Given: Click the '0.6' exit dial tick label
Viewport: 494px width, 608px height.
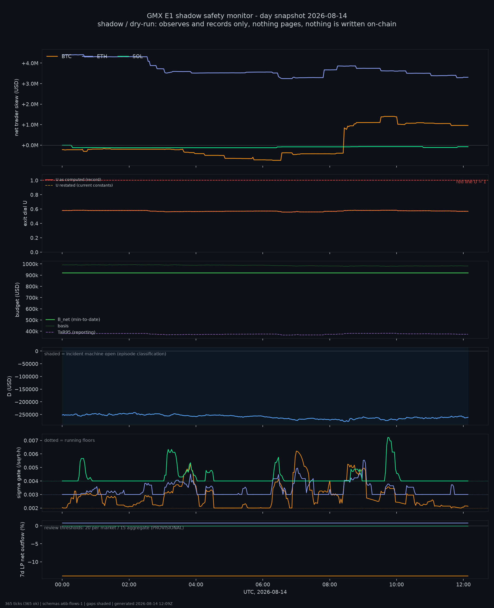Looking at the screenshot, I should (x=34, y=209).
